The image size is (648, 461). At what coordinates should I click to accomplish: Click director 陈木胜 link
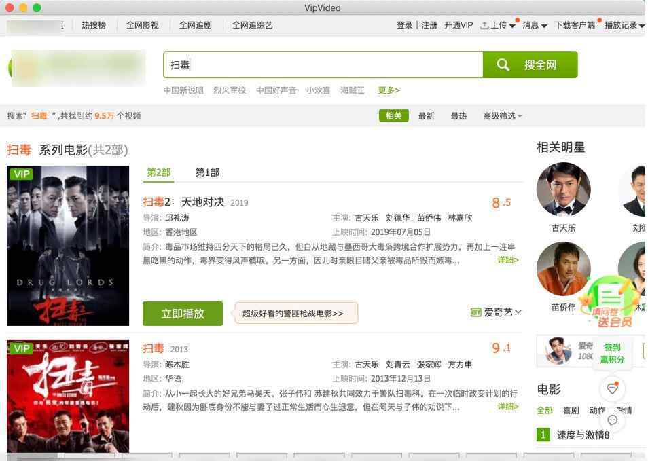177,365
